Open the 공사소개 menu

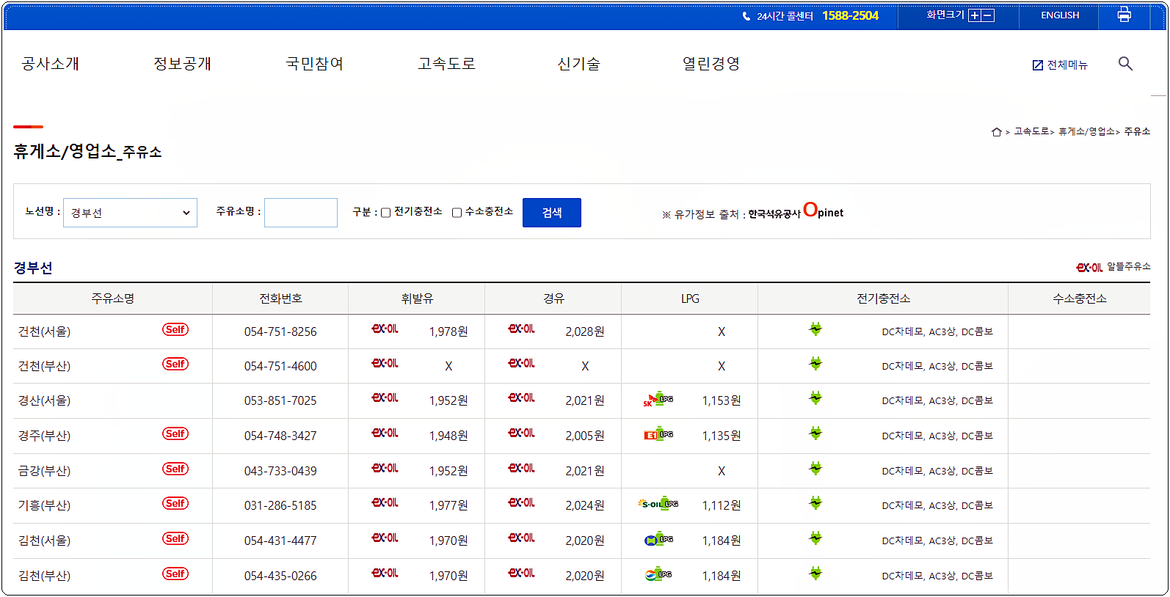51,64
